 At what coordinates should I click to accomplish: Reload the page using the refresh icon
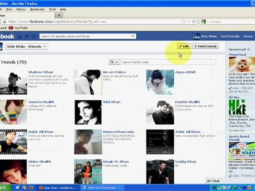(x=194, y=21)
